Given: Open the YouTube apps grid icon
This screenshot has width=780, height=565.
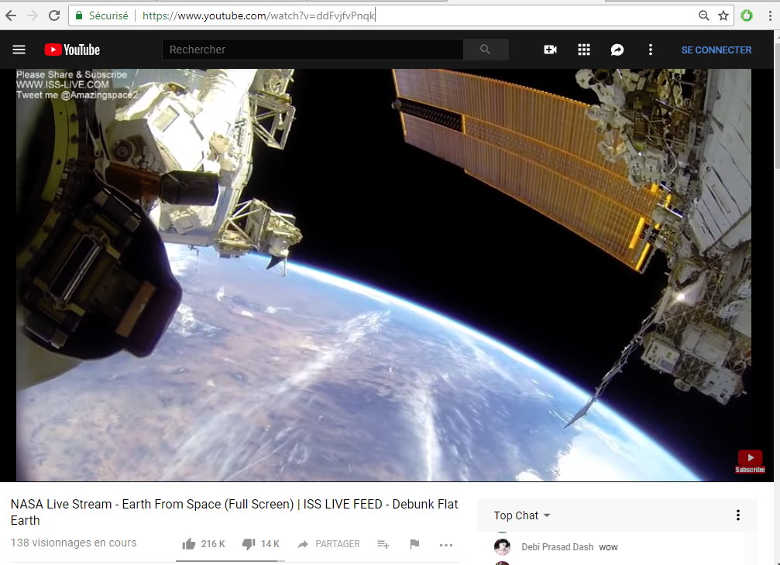Looking at the screenshot, I should pos(584,50).
